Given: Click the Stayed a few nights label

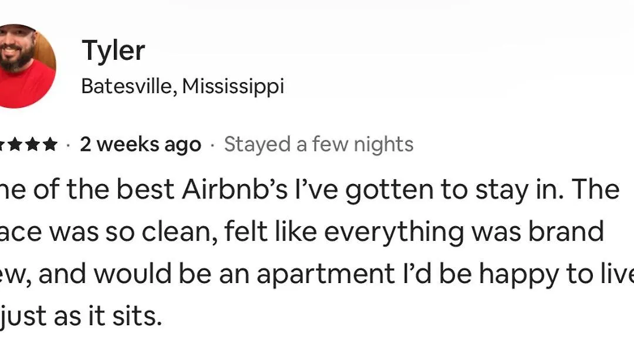Looking at the screenshot, I should [x=319, y=144].
